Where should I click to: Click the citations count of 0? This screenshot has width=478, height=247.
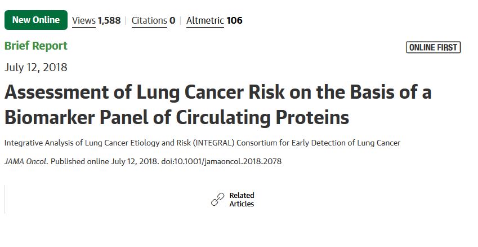172,21
